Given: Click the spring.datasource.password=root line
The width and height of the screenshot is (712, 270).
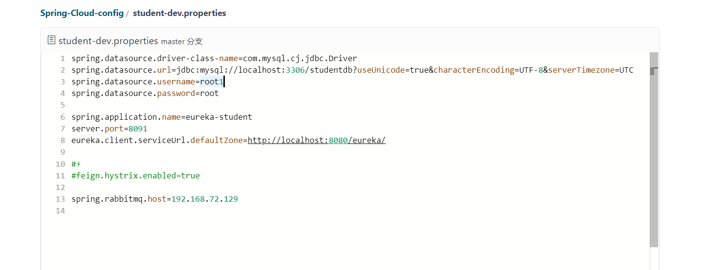Looking at the screenshot, I should pyautogui.click(x=145, y=94).
